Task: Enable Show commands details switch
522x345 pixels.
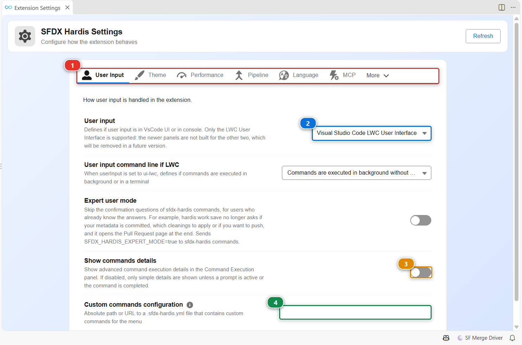Action: (x=421, y=272)
